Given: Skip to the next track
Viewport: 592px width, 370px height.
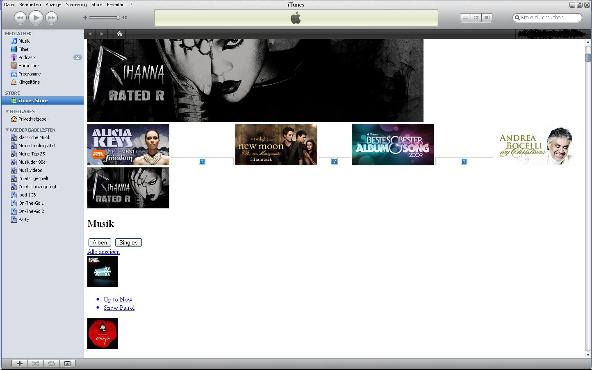Looking at the screenshot, I should (x=51, y=18).
